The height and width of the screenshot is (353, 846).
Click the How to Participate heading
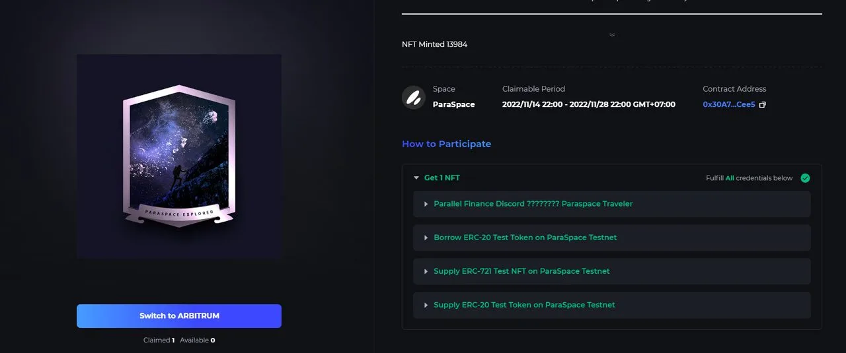tap(447, 144)
